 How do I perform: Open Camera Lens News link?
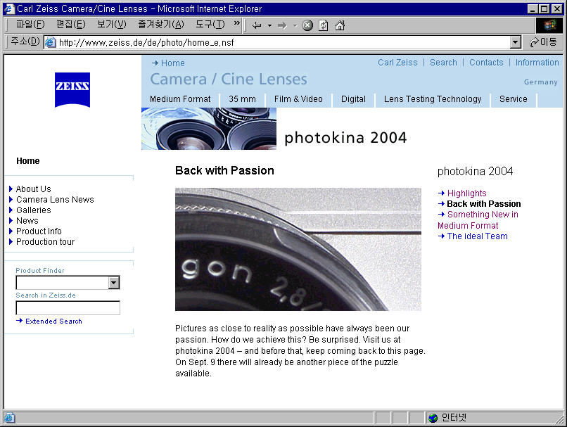pyautogui.click(x=55, y=200)
